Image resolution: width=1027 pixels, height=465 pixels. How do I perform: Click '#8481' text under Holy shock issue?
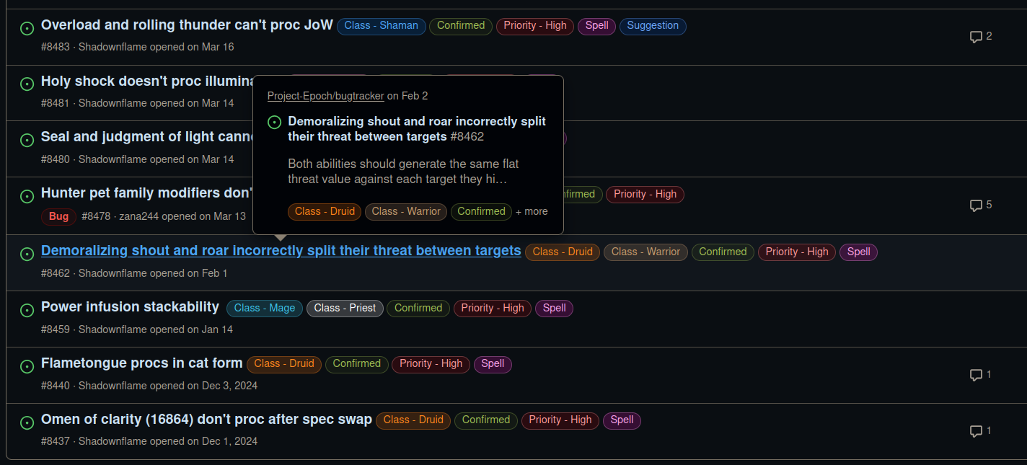(56, 103)
